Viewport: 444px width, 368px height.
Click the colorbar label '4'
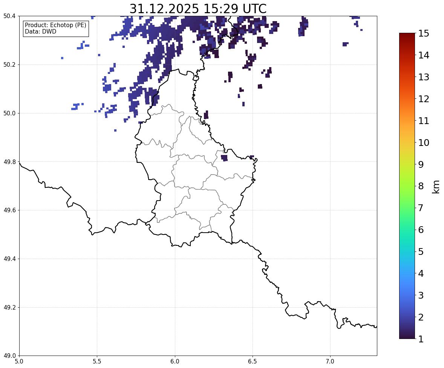(x=421, y=273)
